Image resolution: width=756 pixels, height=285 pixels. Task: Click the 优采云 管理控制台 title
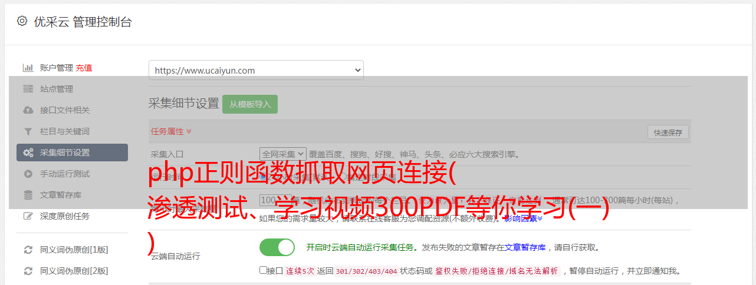click(83, 22)
